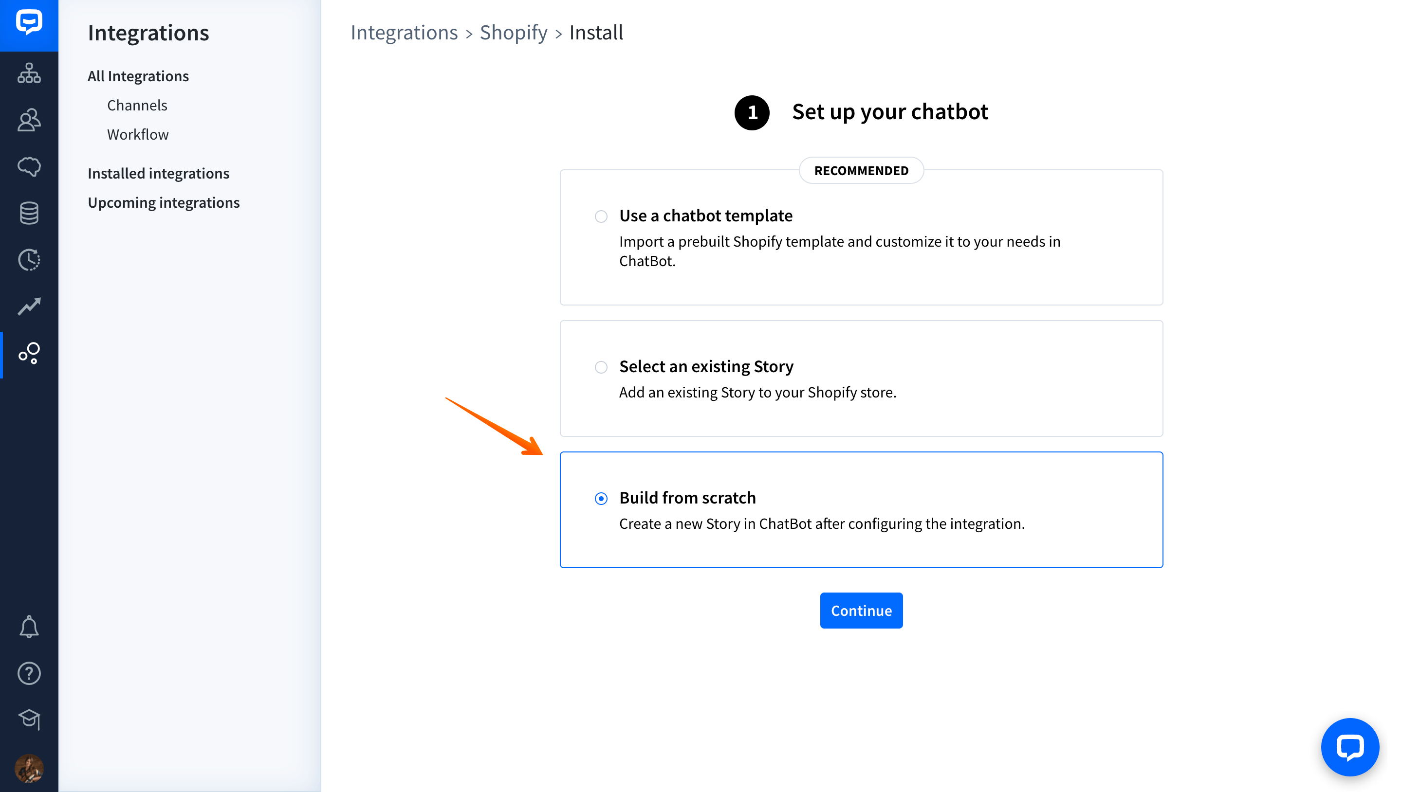Open Installed integrations
1402x792 pixels.
point(158,173)
